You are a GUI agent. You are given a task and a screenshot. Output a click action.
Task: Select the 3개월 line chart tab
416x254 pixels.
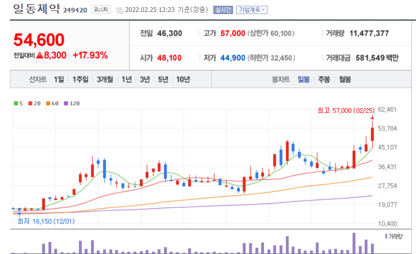[105, 79]
